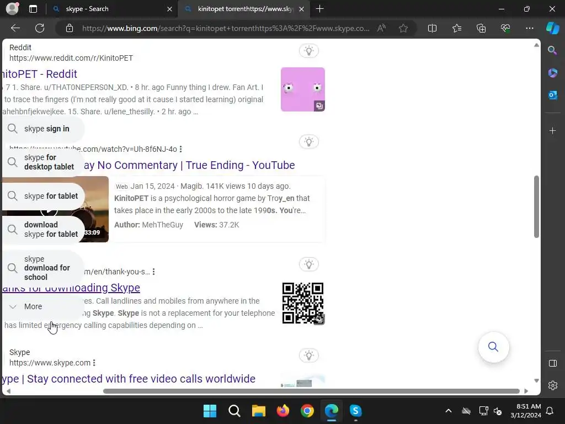The width and height of the screenshot is (565, 424).
Task: Toggle split screen view
Action: pos(432,28)
